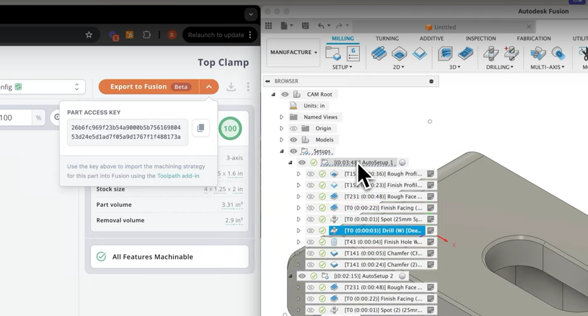Switch to the INSPECTION tab
Viewport: 588px width, 316px height.
[481, 38]
